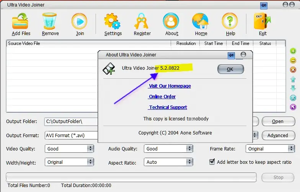The image size is (300, 192).
Task: Click the End Time column header
Action: tap(240, 43)
